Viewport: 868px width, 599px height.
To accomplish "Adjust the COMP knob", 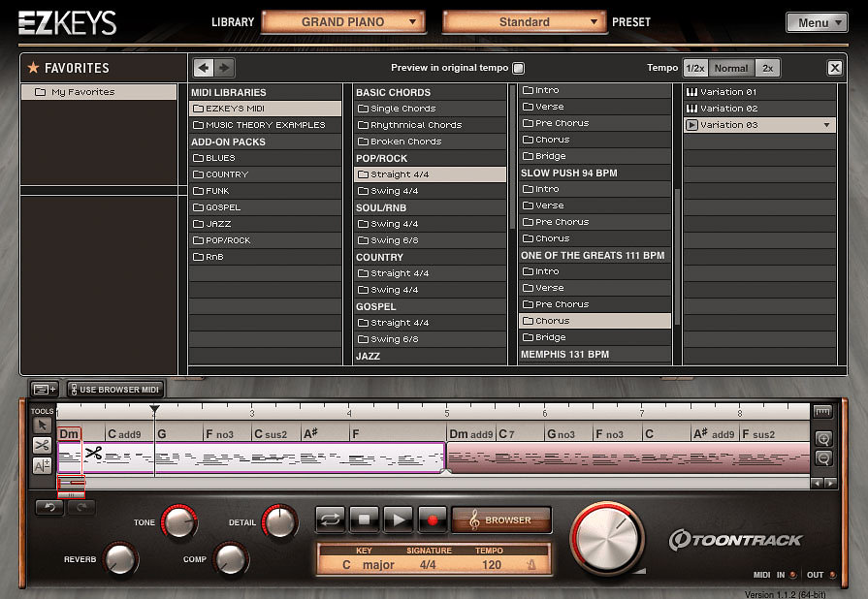I will coord(230,558).
